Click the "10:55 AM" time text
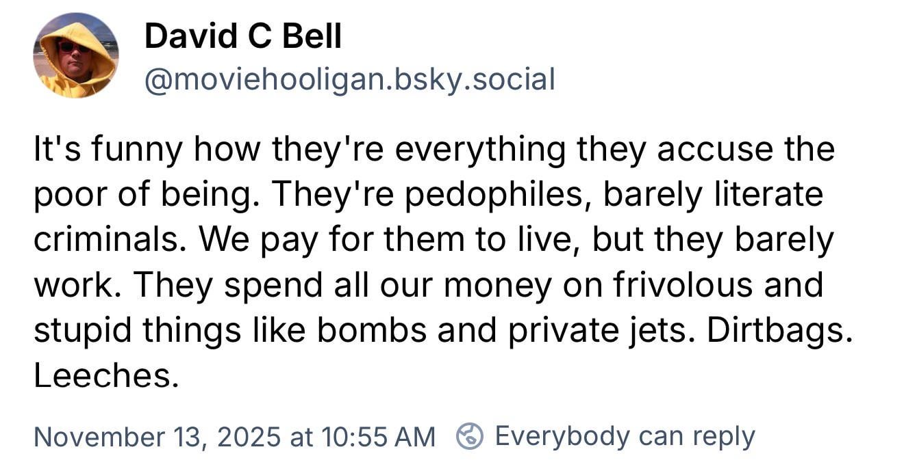Screen dimensions: 904x471 (x=376, y=436)
